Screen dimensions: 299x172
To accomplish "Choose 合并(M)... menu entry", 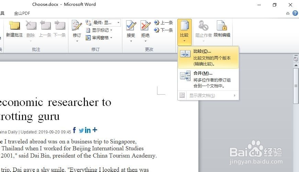I will pyautogui.click(x=208, y=79).
